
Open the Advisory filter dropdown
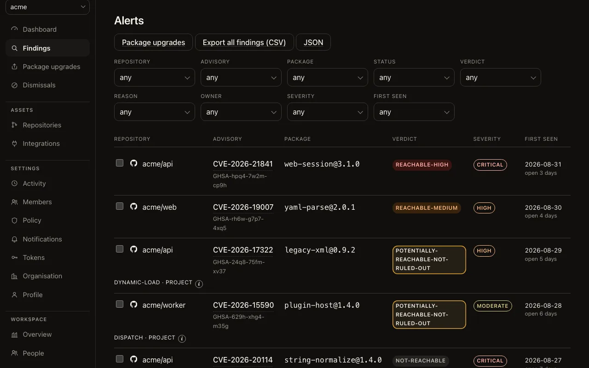click(241, 78)
